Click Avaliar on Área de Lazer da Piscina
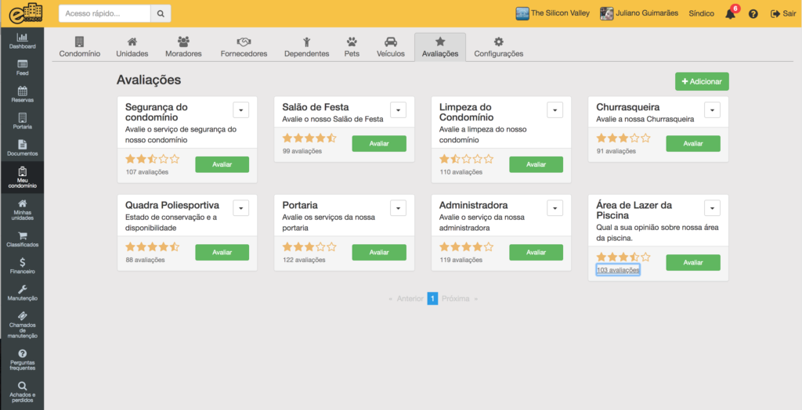Screen dimensions: 802x410 (x=693, y=263)
